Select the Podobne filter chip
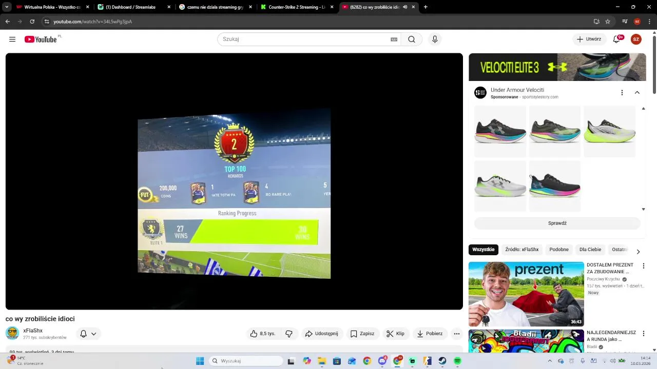This screenshot has height=369, width=657. point(559,250)
